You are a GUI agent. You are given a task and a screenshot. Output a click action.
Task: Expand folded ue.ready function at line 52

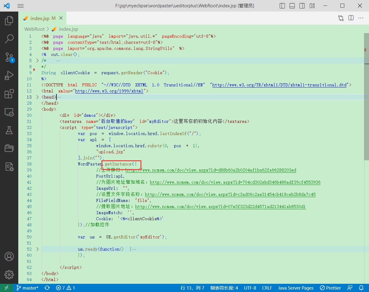[x=37, y=249]
